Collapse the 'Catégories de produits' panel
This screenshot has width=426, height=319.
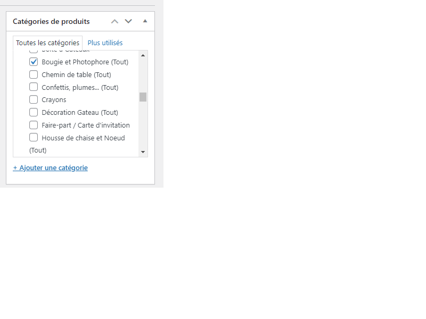click(x=145, y=21)
